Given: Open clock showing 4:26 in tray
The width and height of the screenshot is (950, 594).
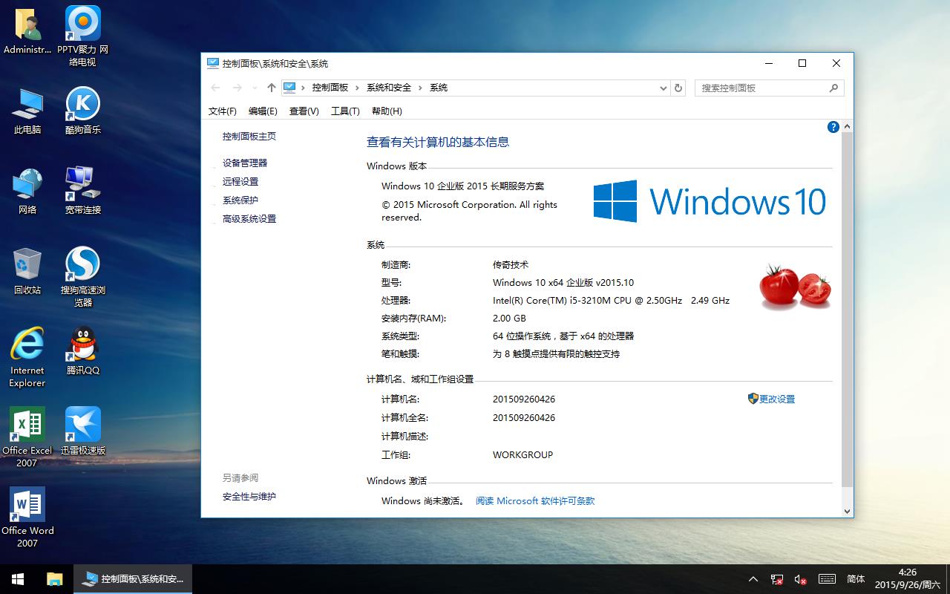Looking at the screenshot, I should tap(908, 579).
